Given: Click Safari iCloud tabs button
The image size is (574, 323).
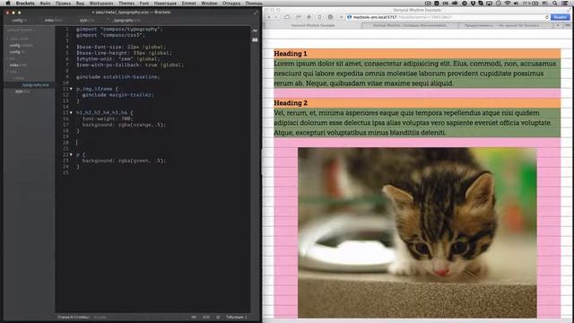Looking at the screenshot, I should point(287,17).
